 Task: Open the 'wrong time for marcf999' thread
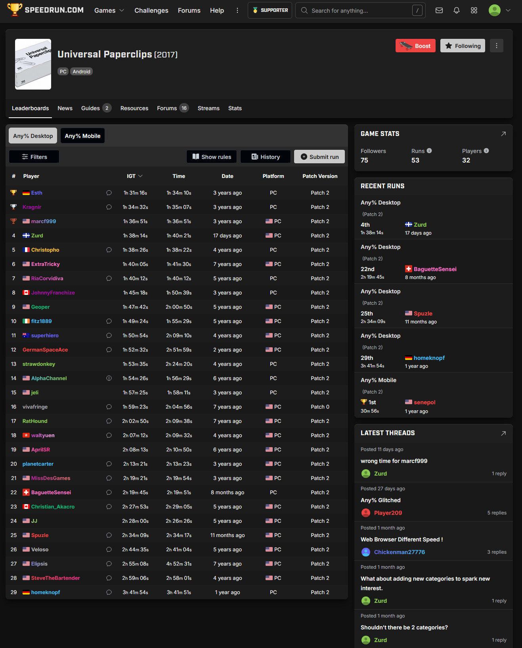coord(394,461)
